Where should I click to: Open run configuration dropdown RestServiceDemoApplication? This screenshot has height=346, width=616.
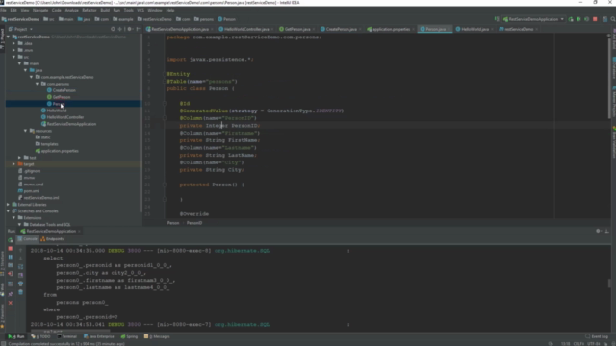(533, 19)
